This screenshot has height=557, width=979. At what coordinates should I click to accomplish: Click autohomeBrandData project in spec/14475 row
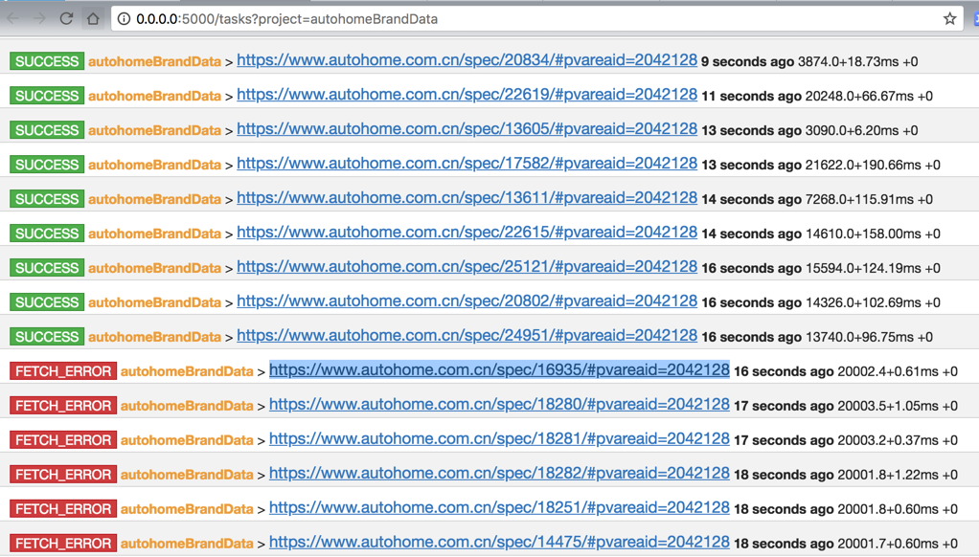[x=187, y=544]
